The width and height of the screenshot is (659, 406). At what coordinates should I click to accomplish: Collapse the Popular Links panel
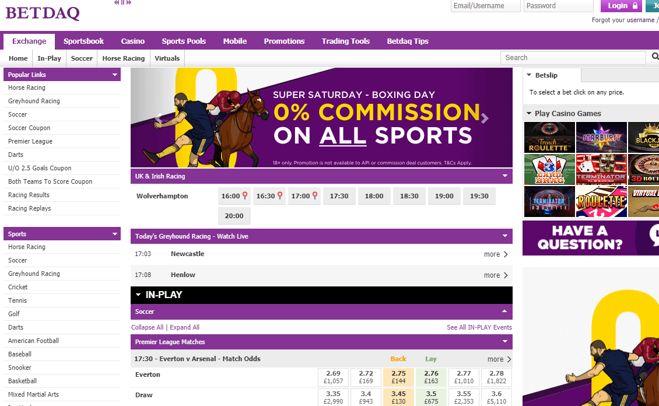click(x=115, y=75)
